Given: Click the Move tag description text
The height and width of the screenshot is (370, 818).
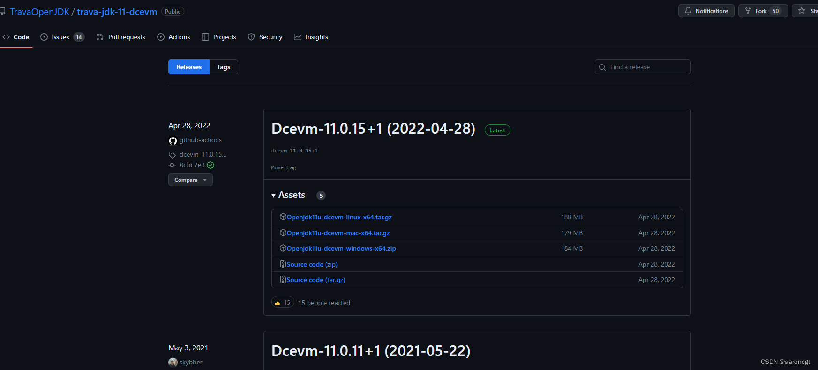Looking at the screenshot, I should click(x=284, y=167).
